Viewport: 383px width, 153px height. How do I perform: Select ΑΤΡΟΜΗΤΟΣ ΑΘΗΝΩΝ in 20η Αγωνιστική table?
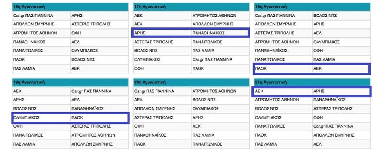coord(214,91)
